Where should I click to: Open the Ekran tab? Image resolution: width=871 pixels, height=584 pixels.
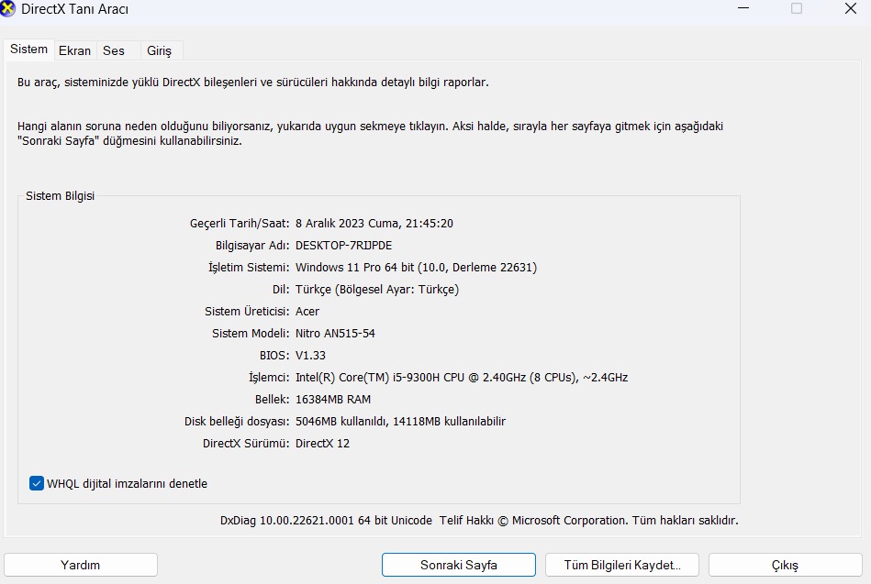tap(75, 50)
